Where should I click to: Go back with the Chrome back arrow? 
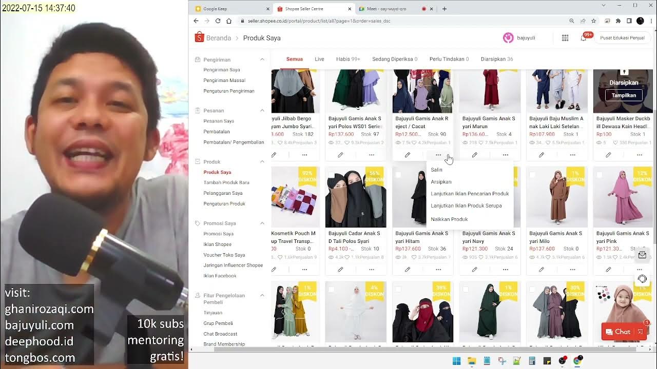pos(196,21)
